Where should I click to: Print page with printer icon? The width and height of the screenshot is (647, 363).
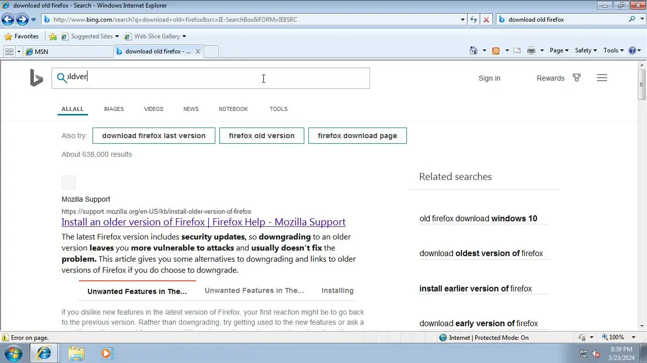[x=531, y=50]
